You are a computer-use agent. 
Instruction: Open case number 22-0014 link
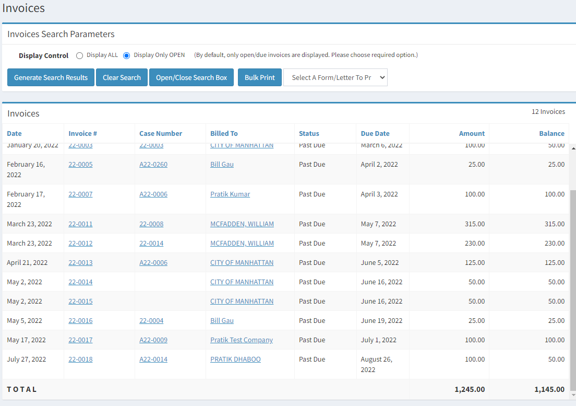point(151,243)
